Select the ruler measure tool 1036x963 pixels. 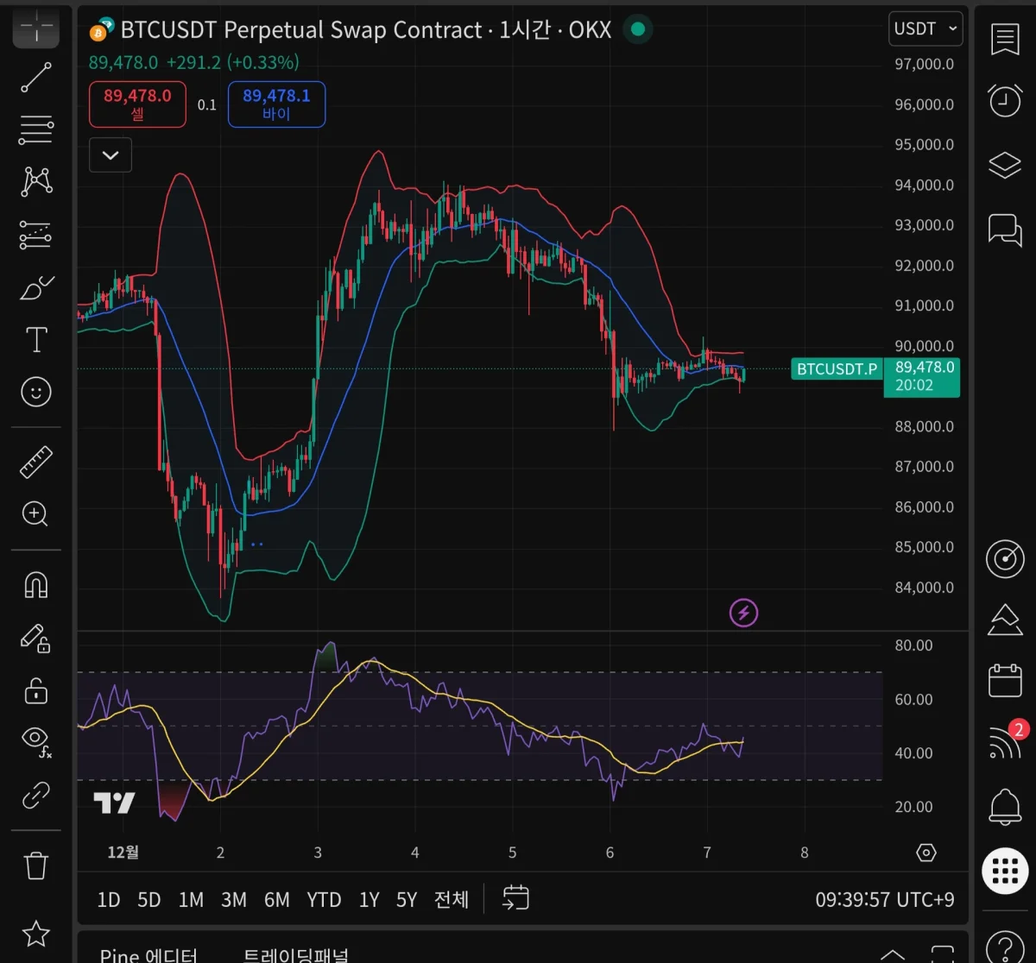36,463
